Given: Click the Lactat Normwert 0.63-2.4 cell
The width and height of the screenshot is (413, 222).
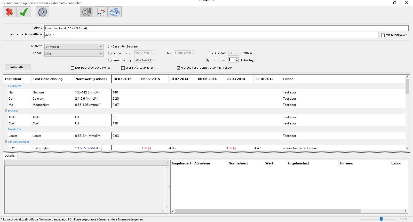Looking at the screenshot, I should tap(88, 136).
